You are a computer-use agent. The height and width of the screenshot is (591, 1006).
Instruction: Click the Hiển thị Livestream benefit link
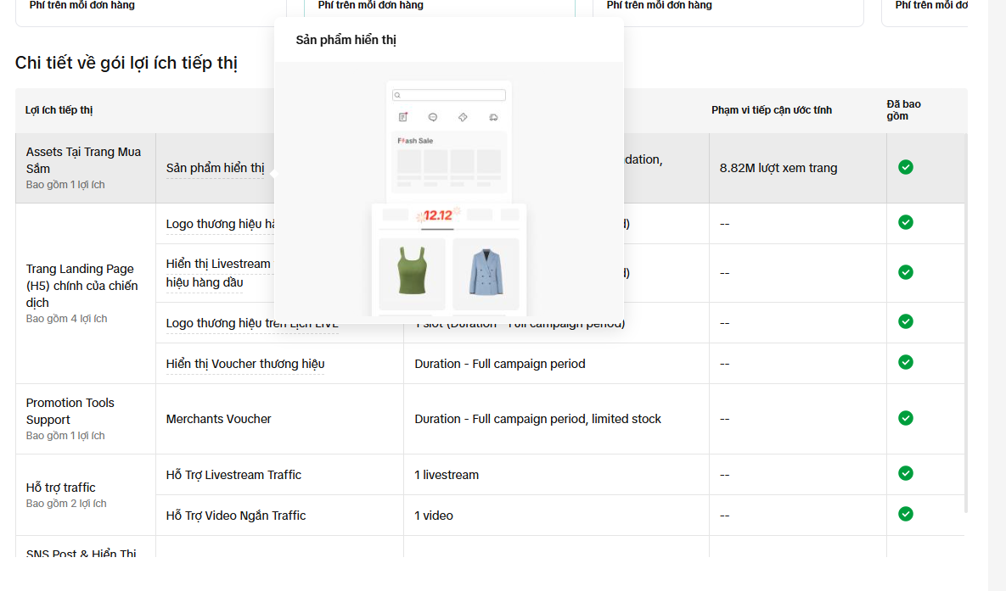(218, 264)
